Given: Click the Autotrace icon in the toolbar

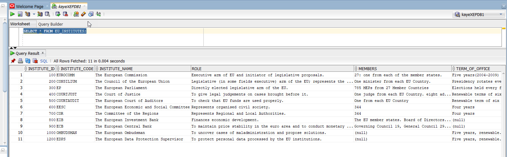Looking at the screenshot, I should 40,14.
